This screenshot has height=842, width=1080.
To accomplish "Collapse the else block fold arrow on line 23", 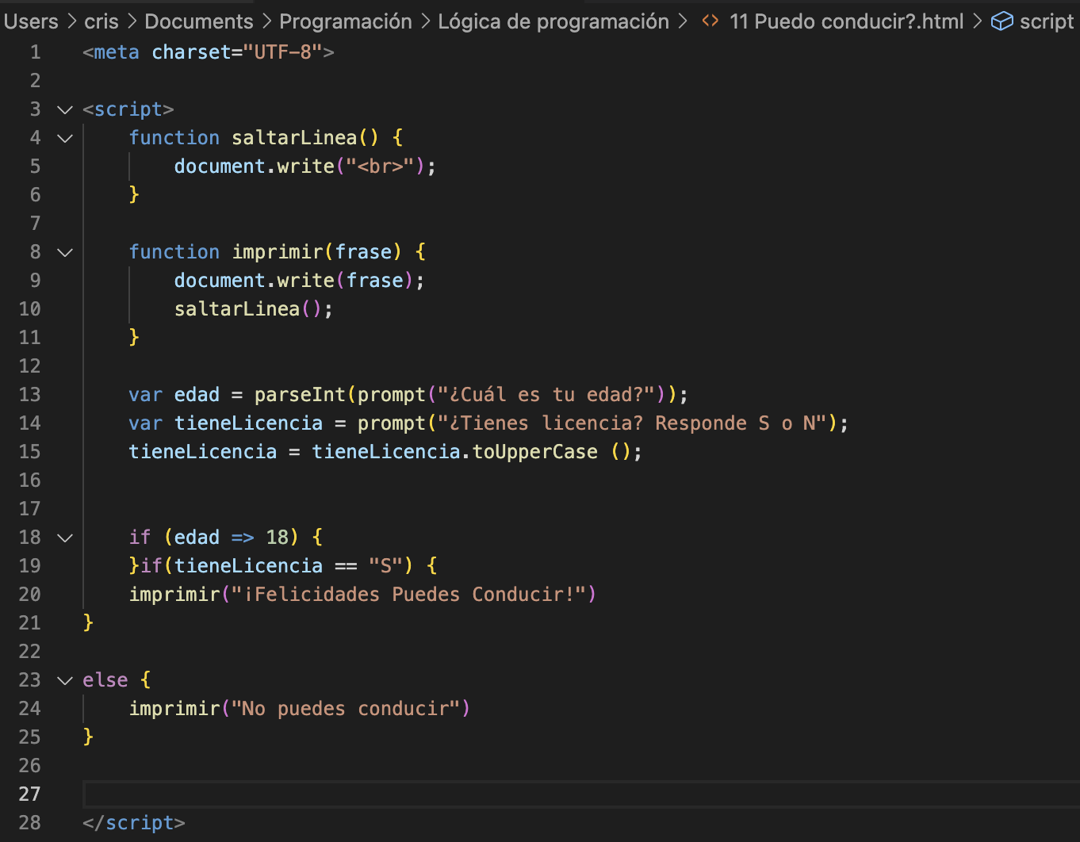I will [65, 680].
